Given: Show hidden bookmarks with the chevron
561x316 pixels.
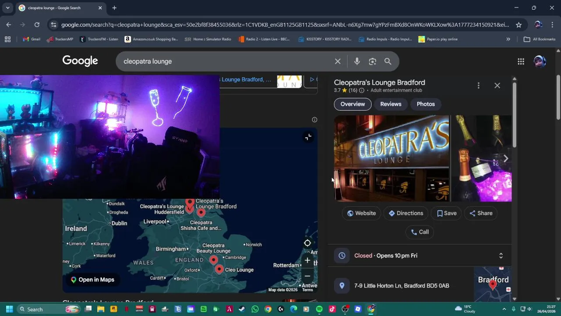Looking at the screenshot, I should (508, 39).
